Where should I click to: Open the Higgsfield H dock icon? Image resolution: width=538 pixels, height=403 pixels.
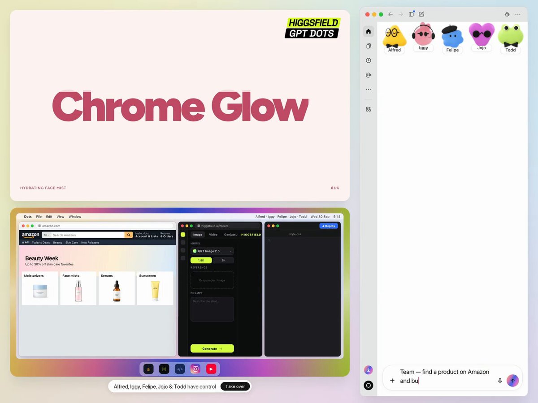(164, 369)
